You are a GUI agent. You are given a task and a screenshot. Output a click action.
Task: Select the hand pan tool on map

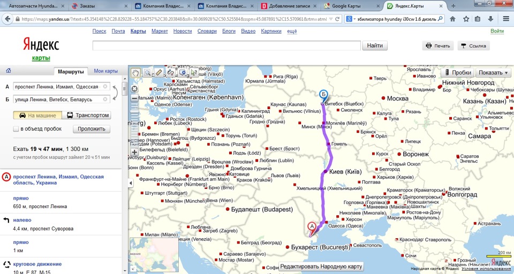pos(135,72)
